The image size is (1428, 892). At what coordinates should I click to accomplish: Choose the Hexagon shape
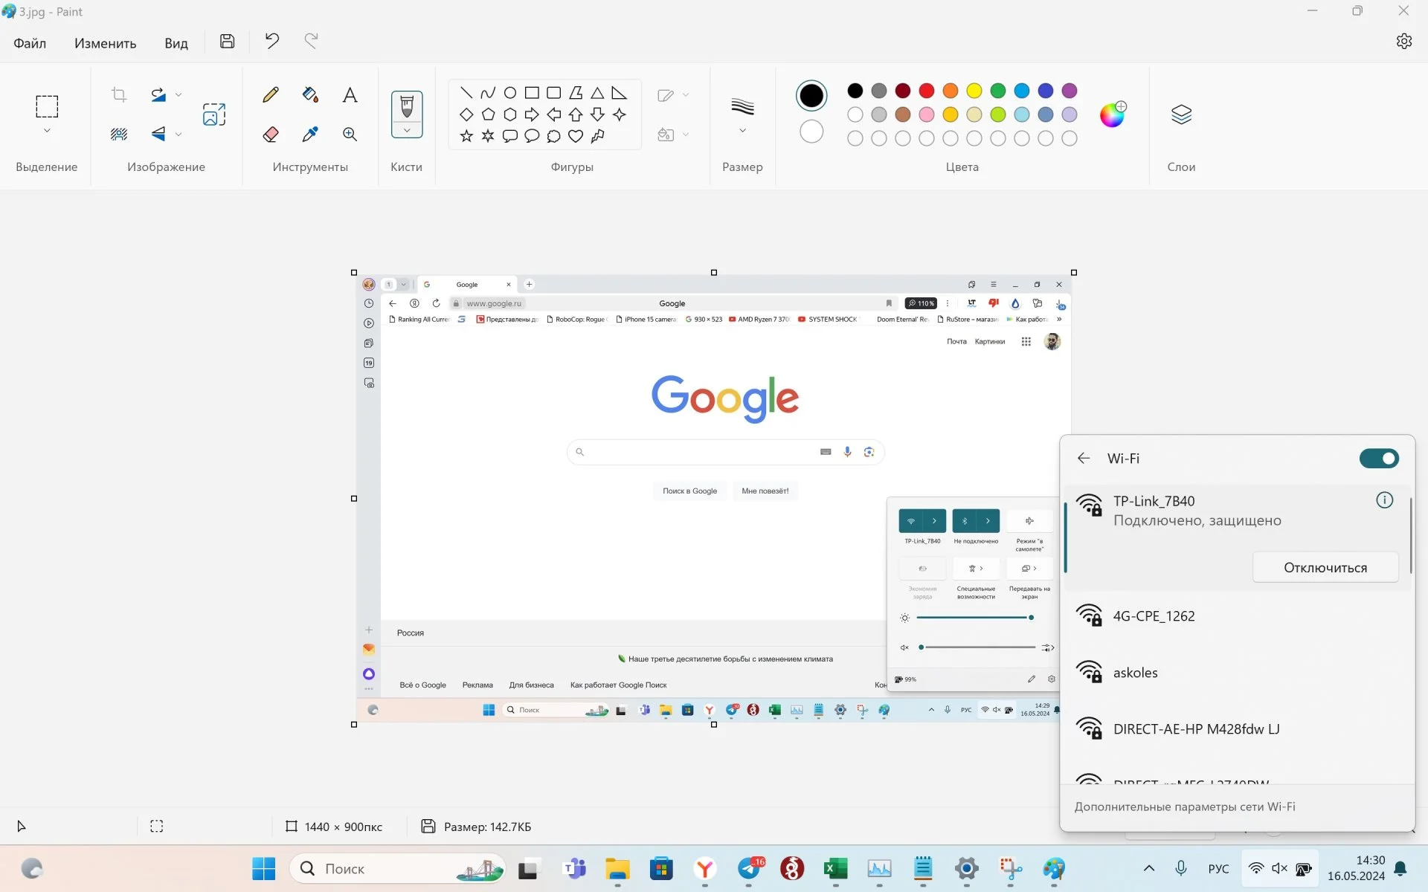click(x=510, y=114)
